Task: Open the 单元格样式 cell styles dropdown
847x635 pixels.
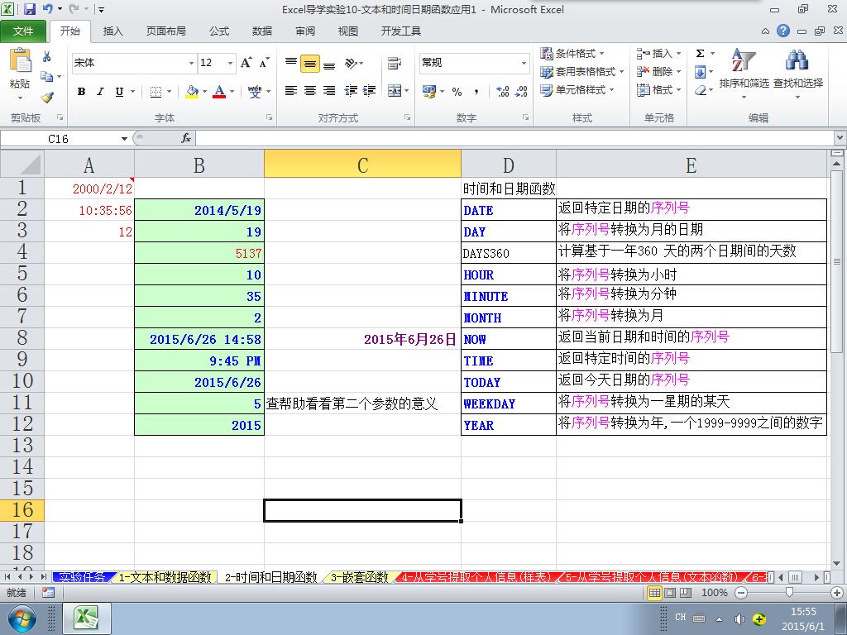Action: [x=577, y=90]
